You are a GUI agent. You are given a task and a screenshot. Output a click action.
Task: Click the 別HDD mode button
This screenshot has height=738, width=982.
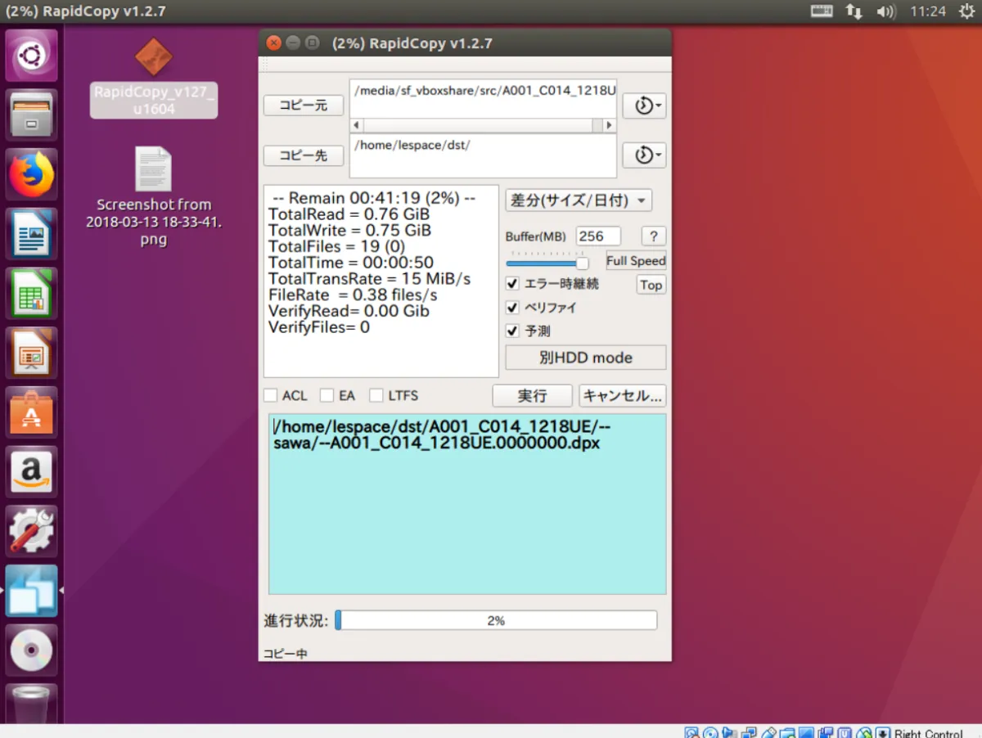(x=586, y=358)
